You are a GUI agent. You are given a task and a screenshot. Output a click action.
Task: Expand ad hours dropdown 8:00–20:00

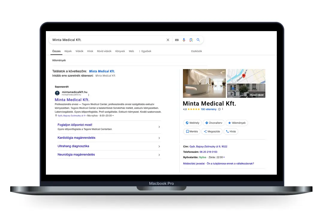(x=113, y=115)
